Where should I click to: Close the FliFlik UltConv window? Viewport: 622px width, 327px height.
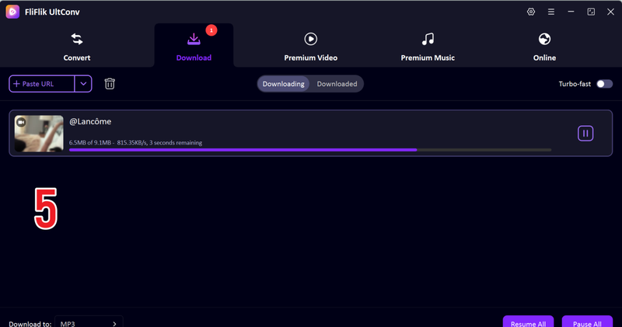[x=610, y=12]
